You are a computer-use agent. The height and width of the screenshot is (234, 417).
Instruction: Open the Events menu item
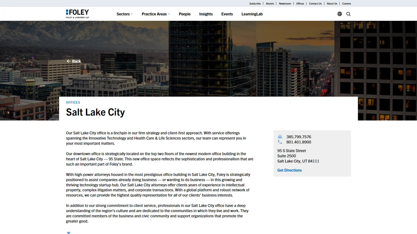pos(227,14)
